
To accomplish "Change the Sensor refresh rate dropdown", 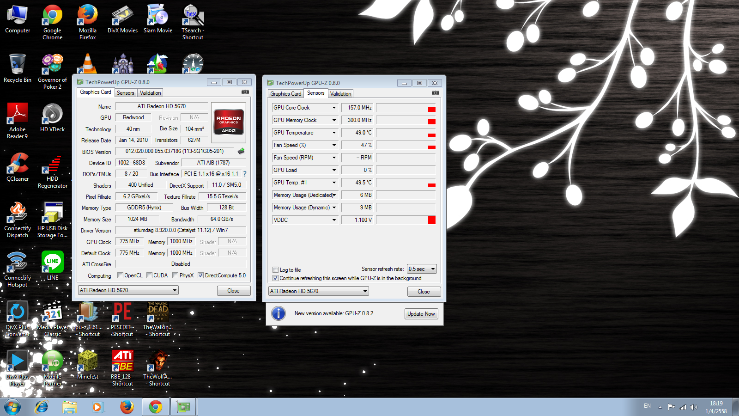I will point(422,269).
